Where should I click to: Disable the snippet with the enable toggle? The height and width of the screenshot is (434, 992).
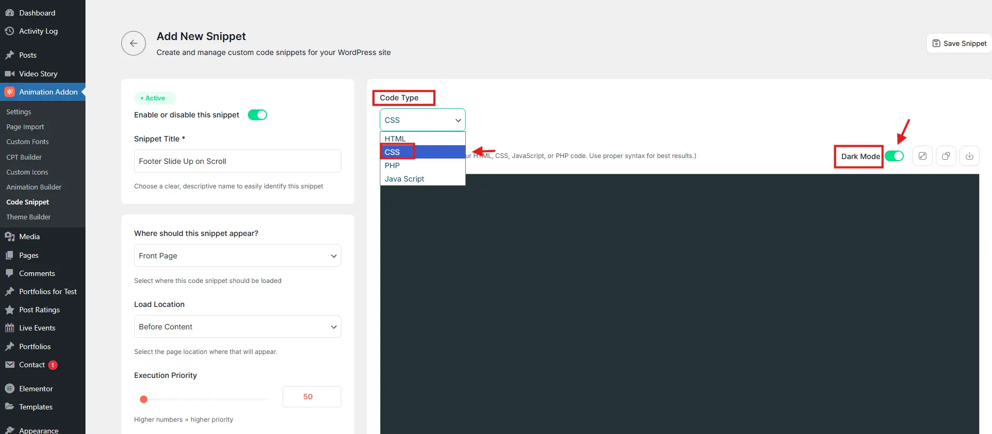click(x=257, y=115)
